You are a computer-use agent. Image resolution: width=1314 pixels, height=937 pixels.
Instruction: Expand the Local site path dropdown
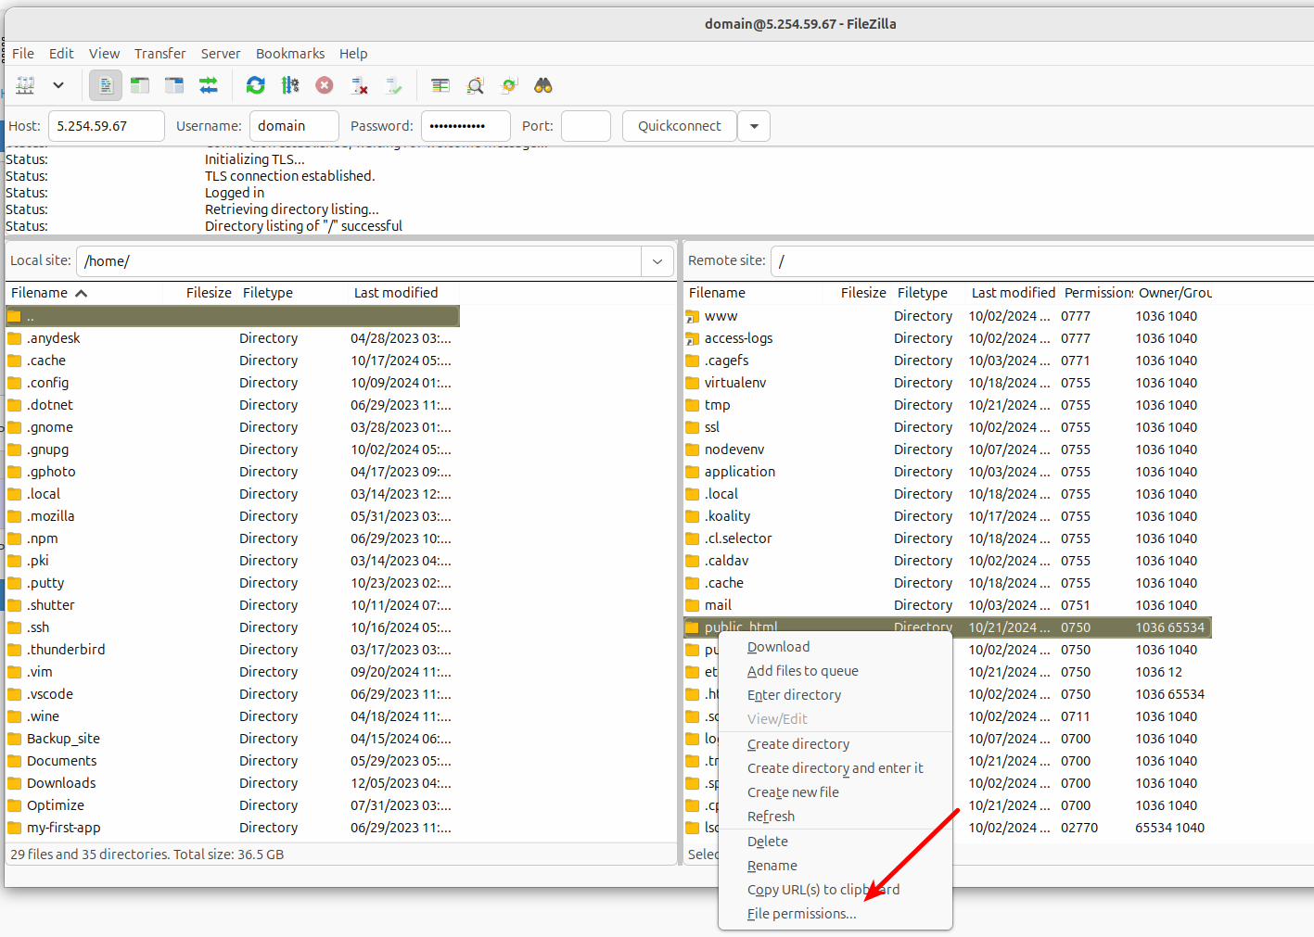click(x=657, y=261)
